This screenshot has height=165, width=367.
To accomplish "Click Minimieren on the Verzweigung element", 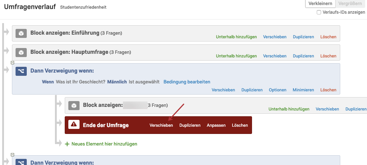I will click(x=303, y=90).
